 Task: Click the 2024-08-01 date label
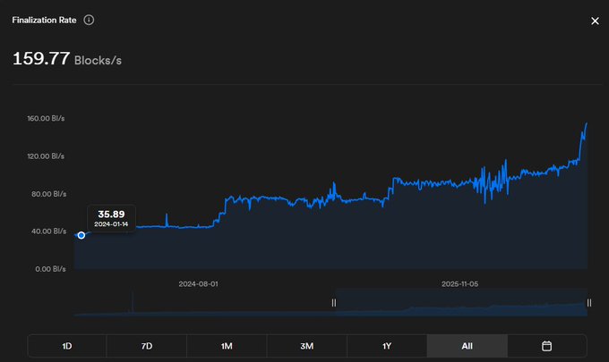click(199, 283)
